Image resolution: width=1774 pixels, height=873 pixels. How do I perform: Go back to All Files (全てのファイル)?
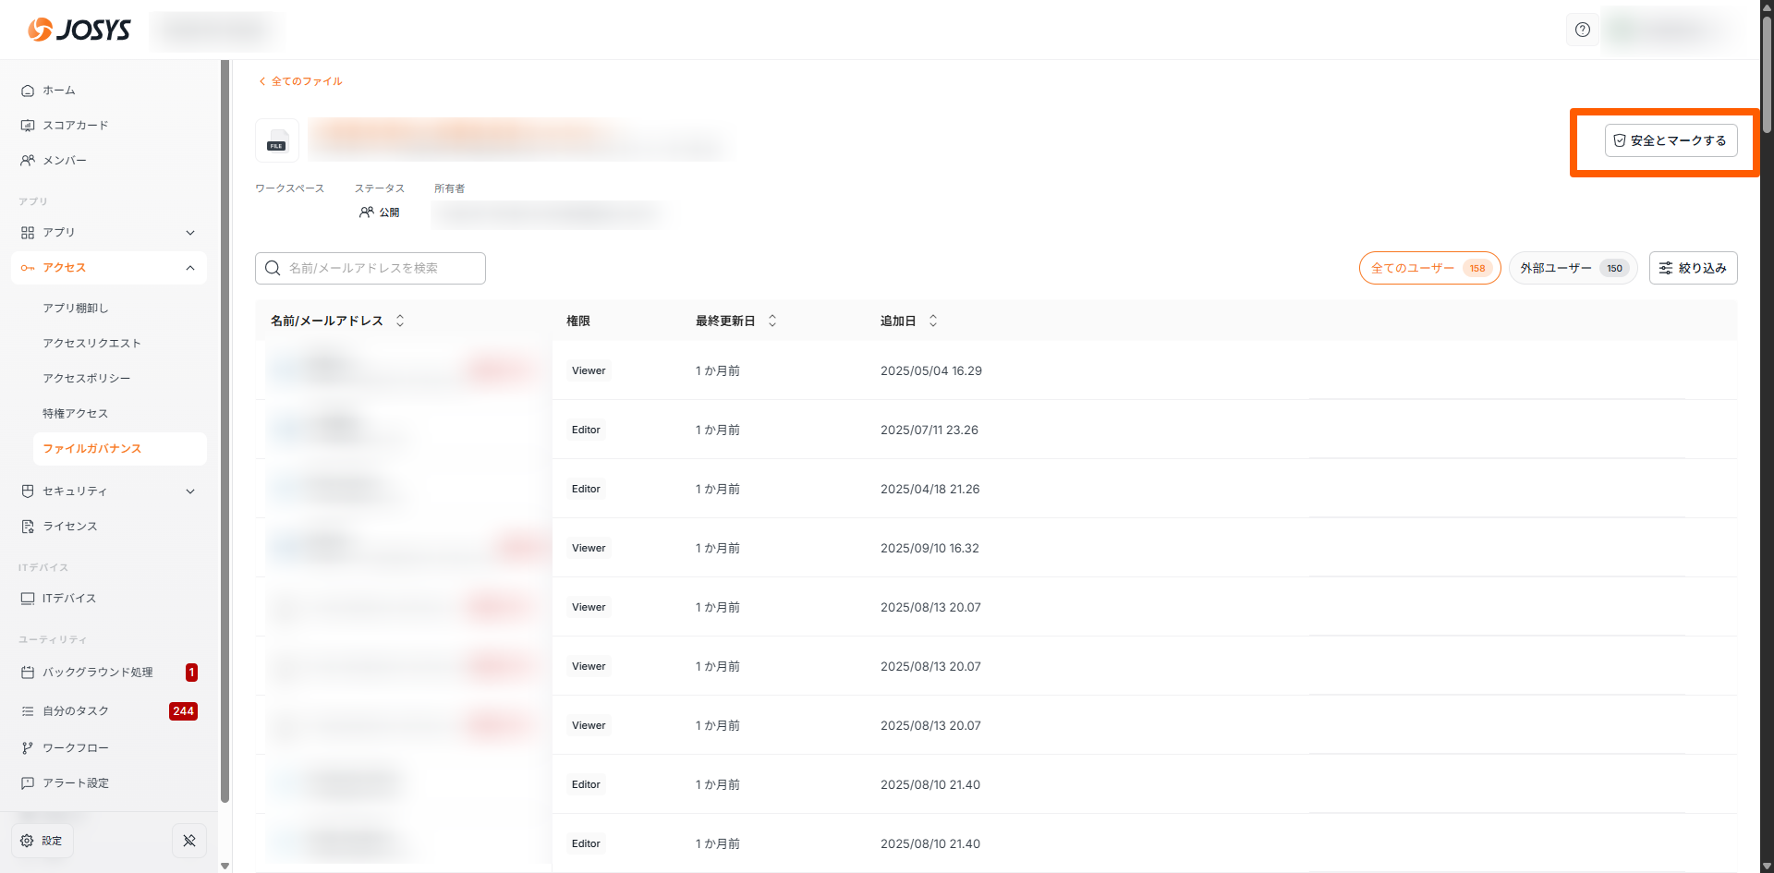(x=301, y=81)
